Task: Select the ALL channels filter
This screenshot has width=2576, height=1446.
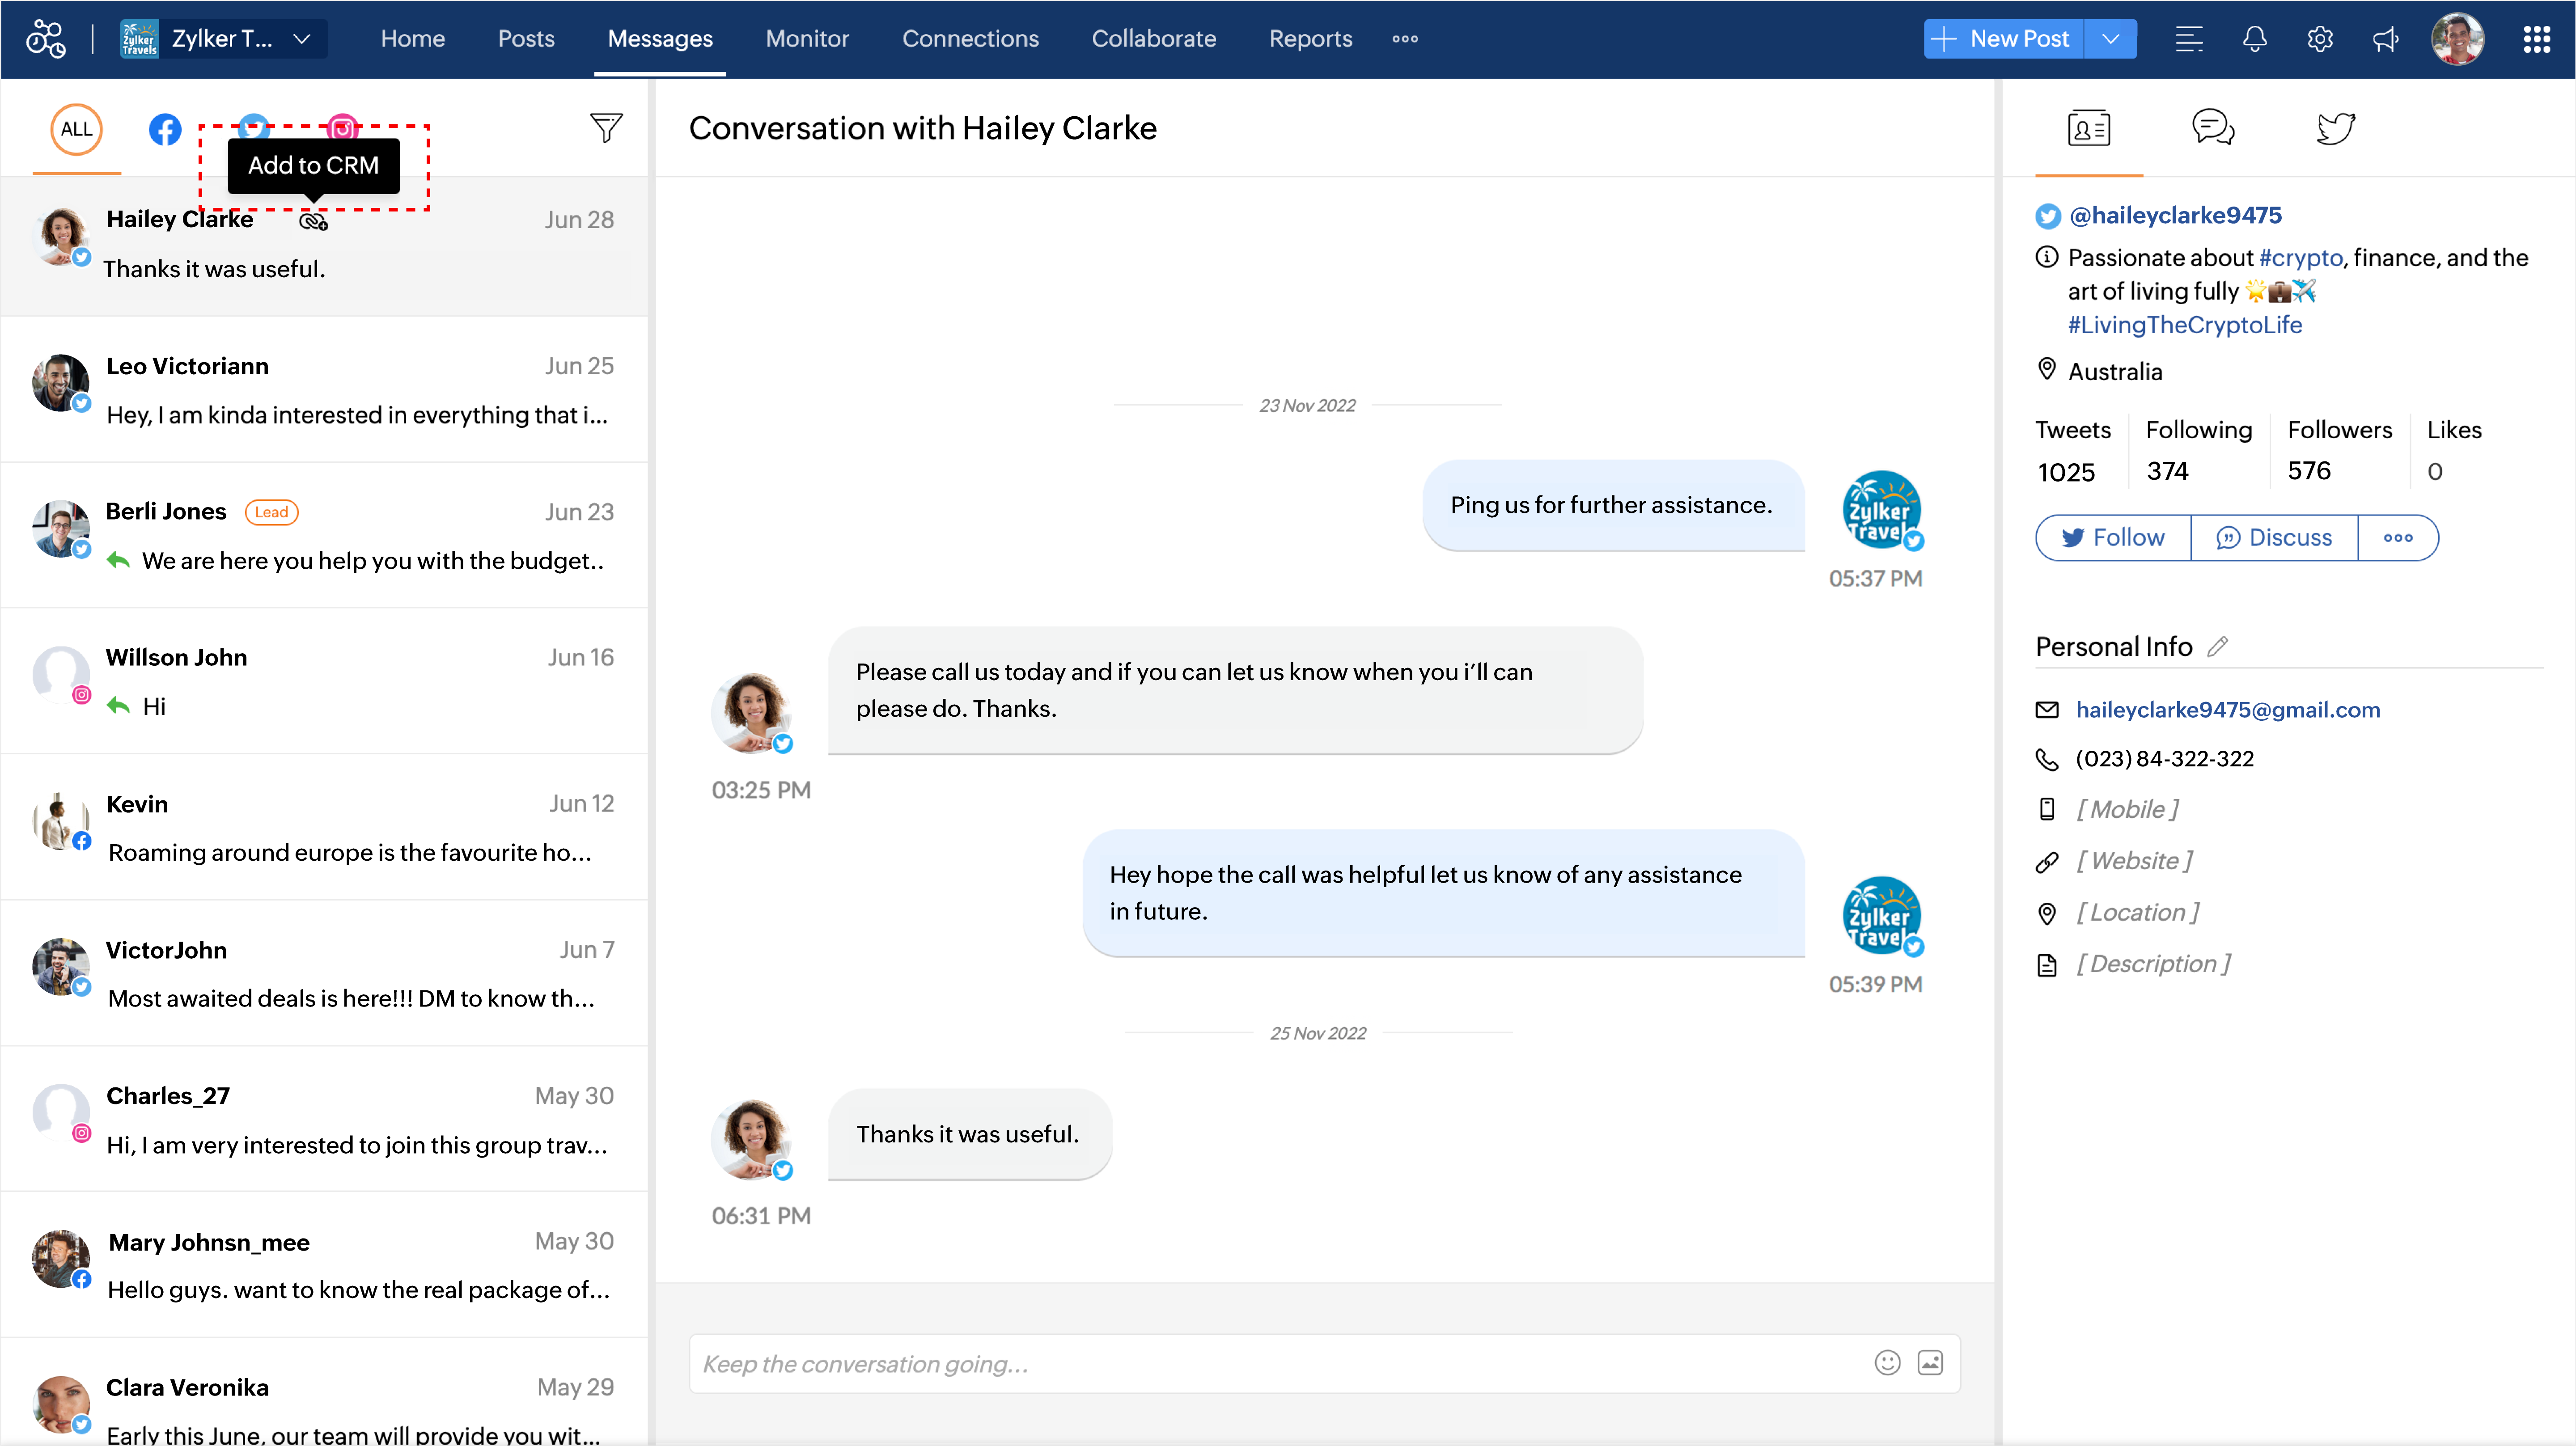Action: (x=76, y=129)
